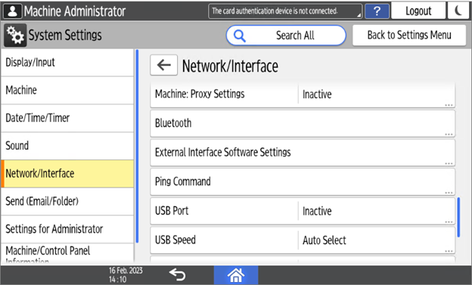Go to Home via the house icon
The height and width of the screenshot is (285, 472).
236,275
